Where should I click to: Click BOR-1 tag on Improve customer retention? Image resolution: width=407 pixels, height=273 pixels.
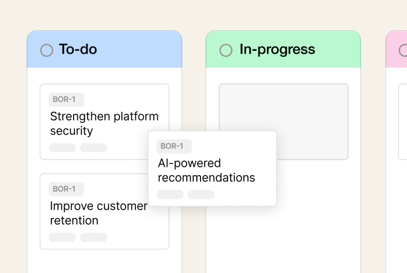coord(66,189)
